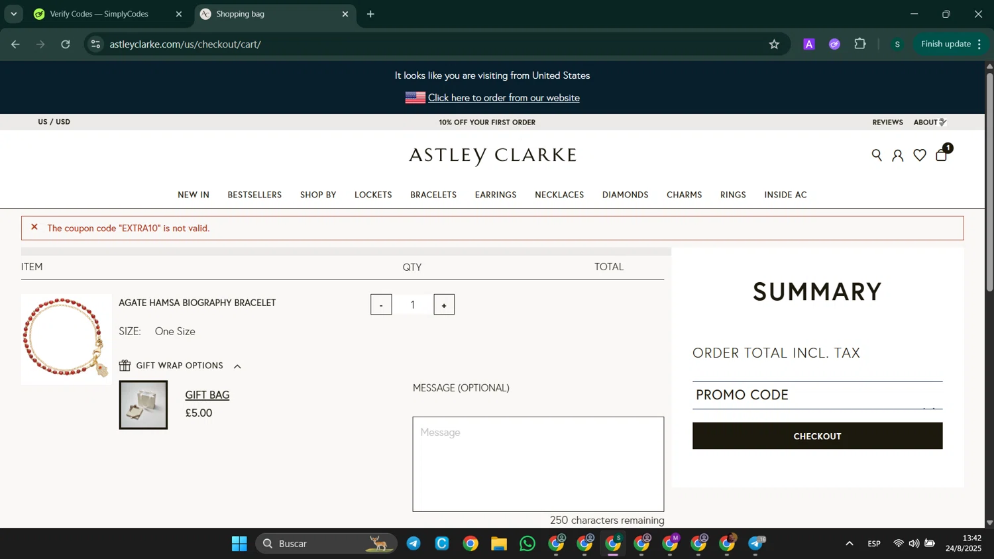Open a new browser tab with plus
The height and width of the screenshot is (559, 994).
[x=370, y=14]
